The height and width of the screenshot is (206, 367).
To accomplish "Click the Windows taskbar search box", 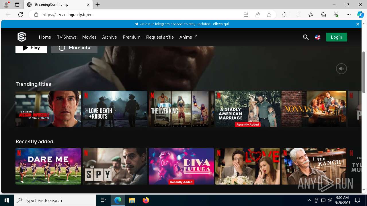I will click(x=55, y=200).
